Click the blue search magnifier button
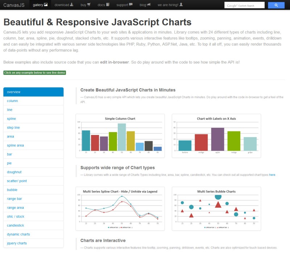Screen dimensions: 290x254 click(x=276, y=5)
